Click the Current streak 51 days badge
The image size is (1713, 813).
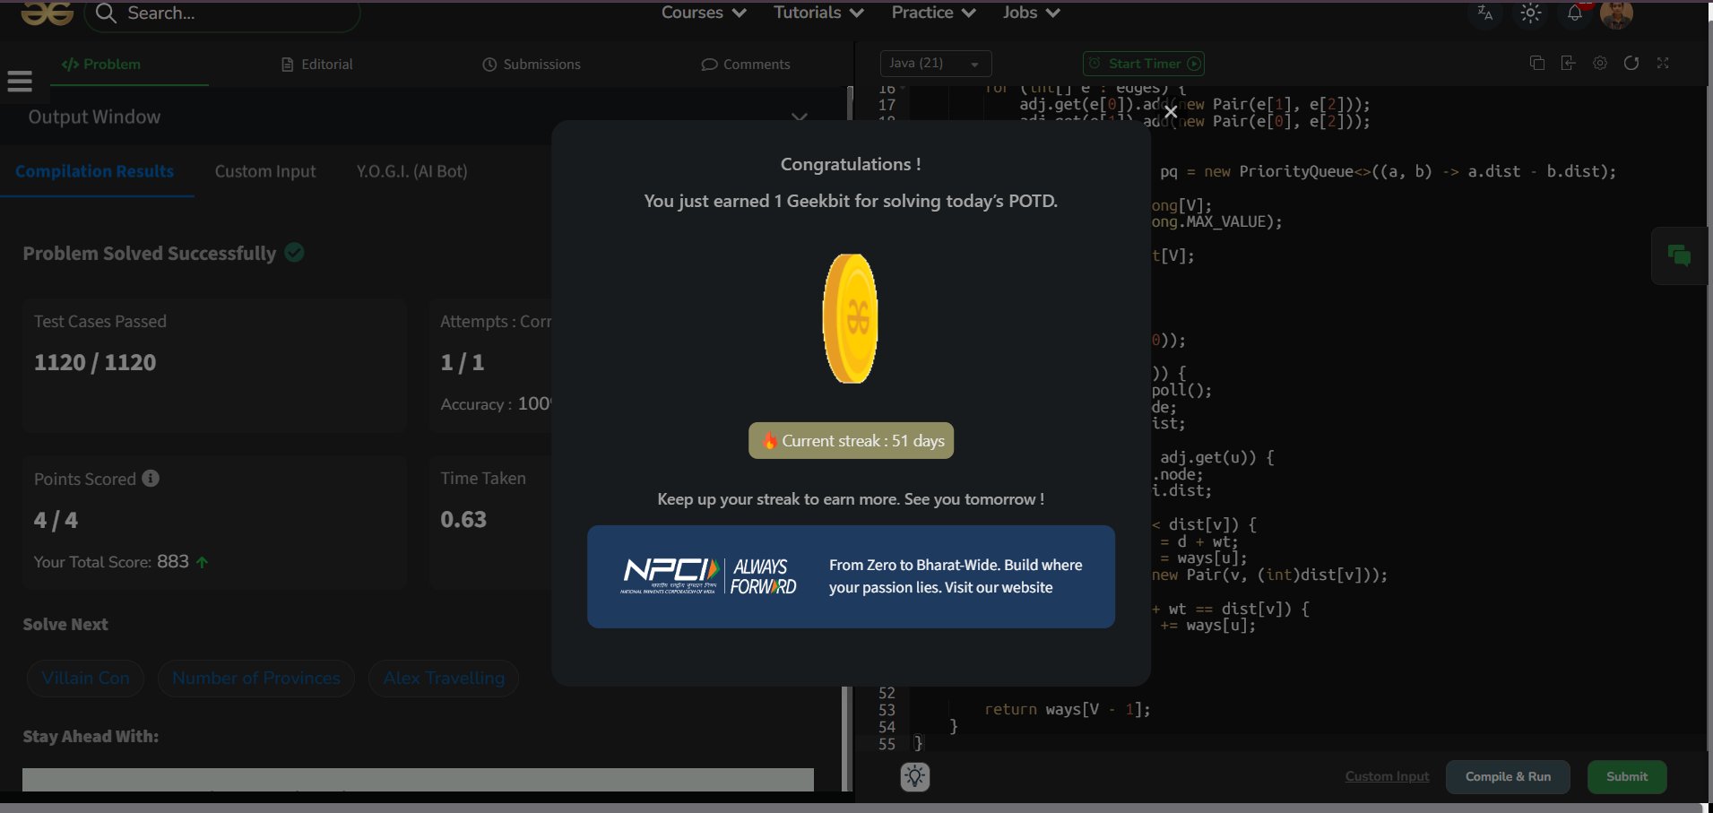pyautogui.click(x=851, y=440)
